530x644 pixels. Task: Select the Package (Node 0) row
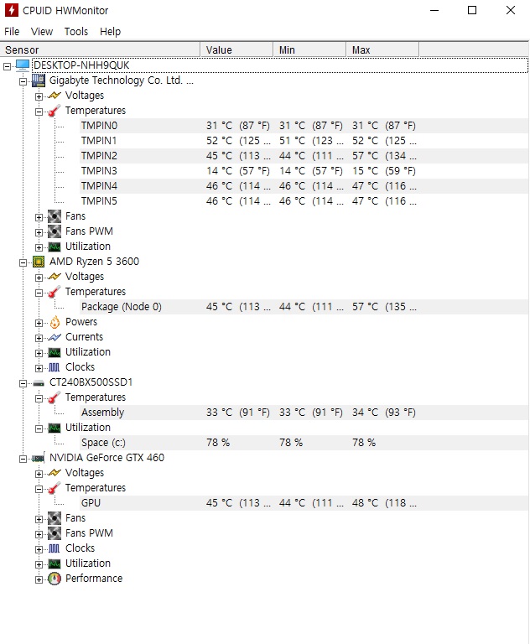point(304,307)
